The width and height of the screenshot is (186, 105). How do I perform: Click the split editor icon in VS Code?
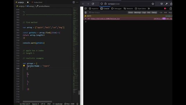point(74,2)
